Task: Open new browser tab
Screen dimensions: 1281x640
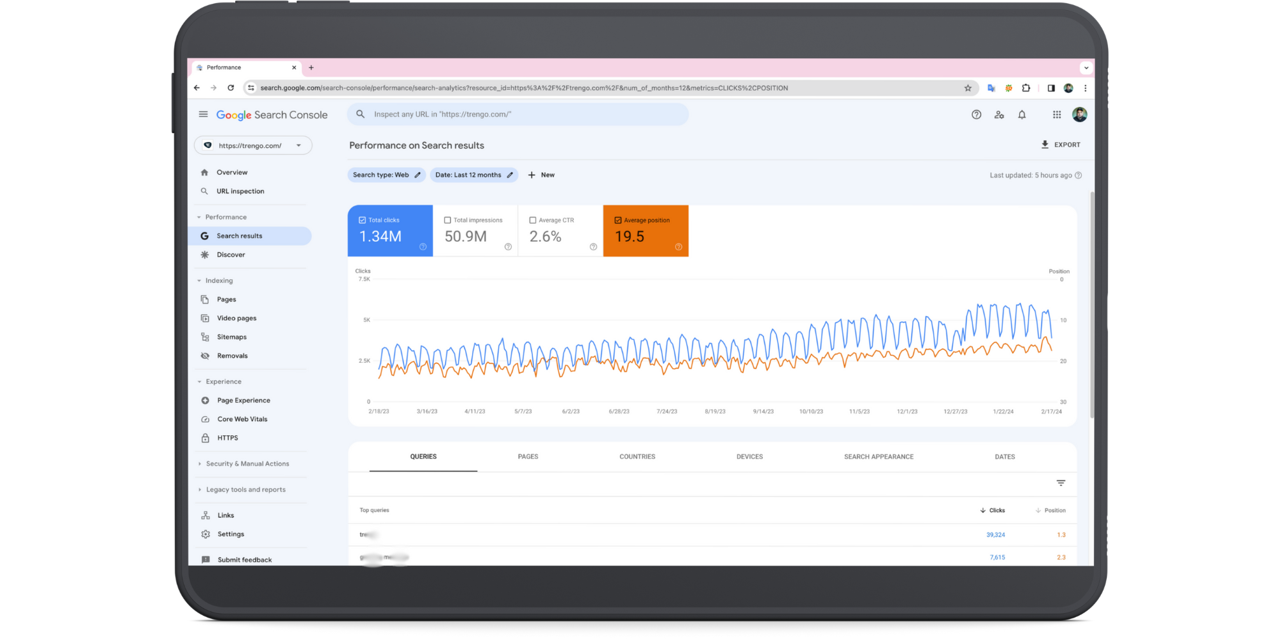Action: pos(311,68)
